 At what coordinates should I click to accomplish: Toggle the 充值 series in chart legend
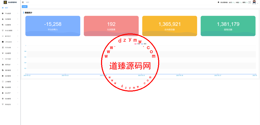tap(137, 44)
